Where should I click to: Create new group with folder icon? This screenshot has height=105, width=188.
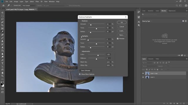(x=177, y=104)
